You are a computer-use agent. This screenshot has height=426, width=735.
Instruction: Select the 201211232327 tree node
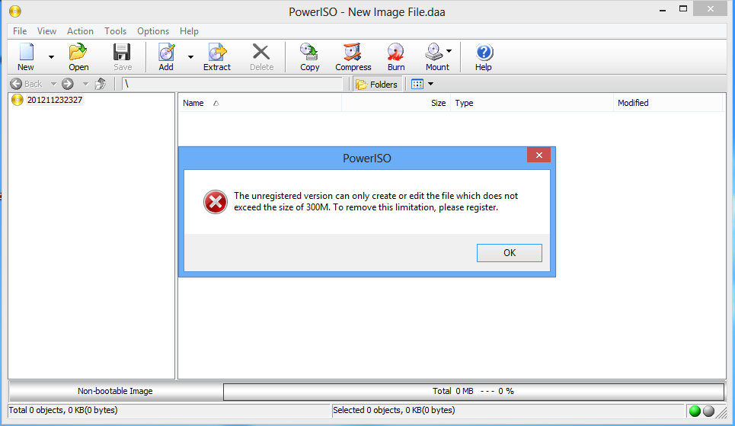point(54,100)
